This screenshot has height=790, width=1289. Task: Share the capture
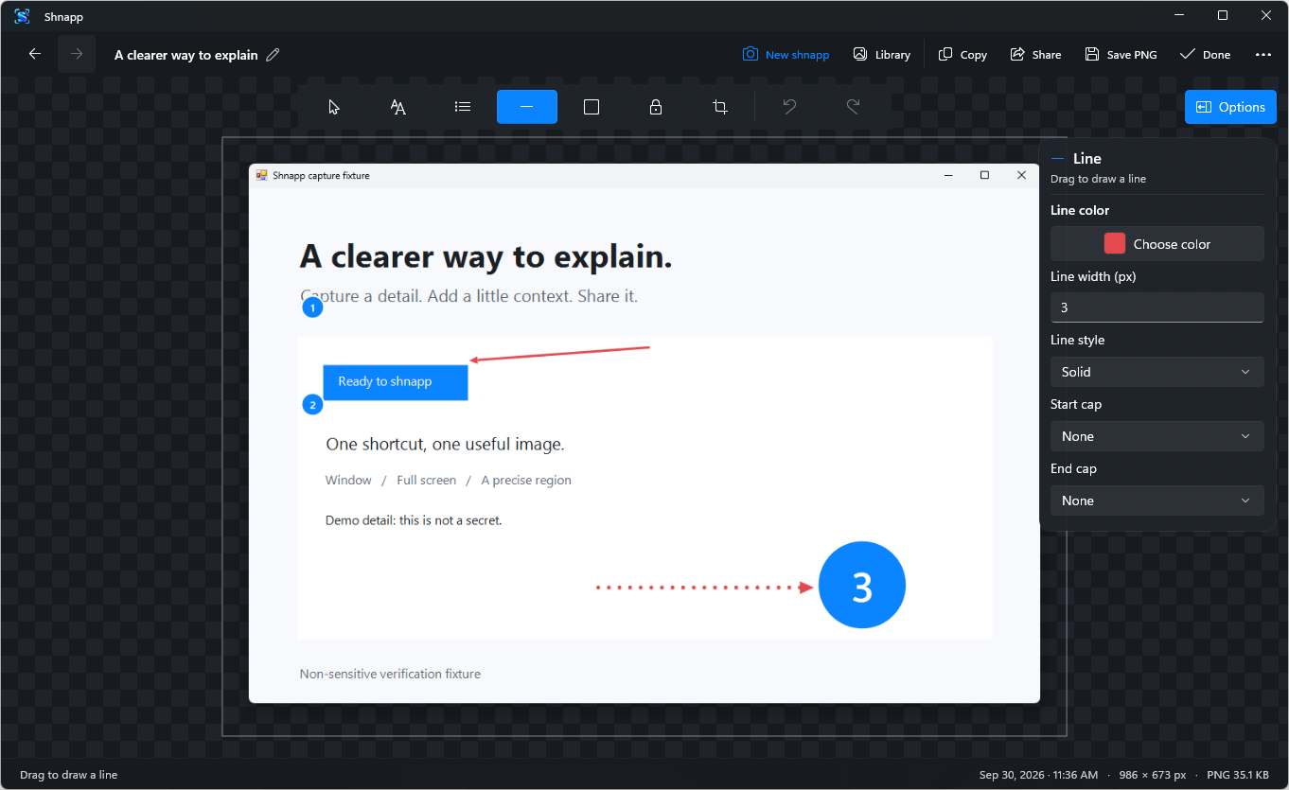(1035, 55)
